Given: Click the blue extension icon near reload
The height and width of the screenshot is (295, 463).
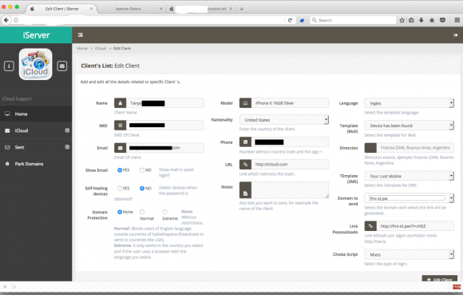Looking at the screenshot, I should (x=302, y=21).
